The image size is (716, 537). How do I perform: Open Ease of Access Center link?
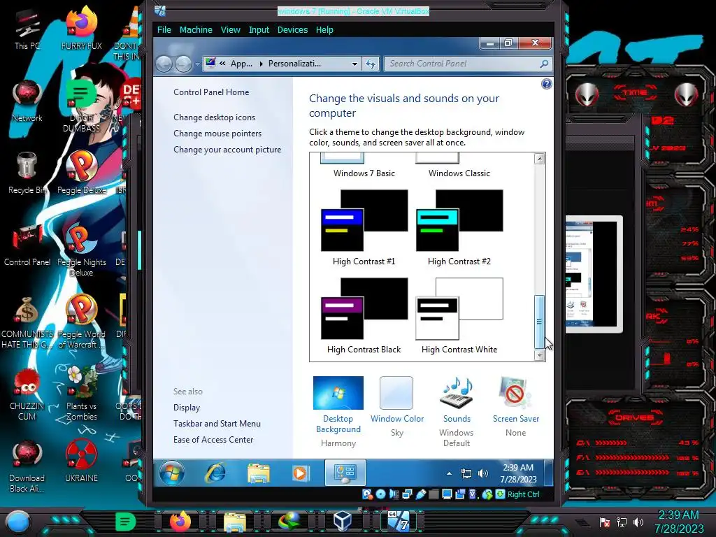click(x=213, y=439)
